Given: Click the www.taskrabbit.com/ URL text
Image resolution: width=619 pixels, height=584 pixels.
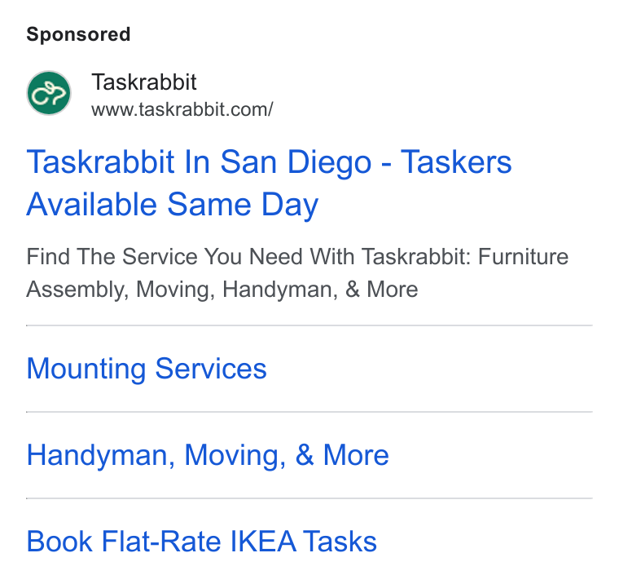Looking at the screenshot, I should tap(182, 109).
